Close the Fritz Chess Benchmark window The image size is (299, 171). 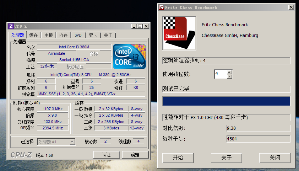tap(291, 7)
